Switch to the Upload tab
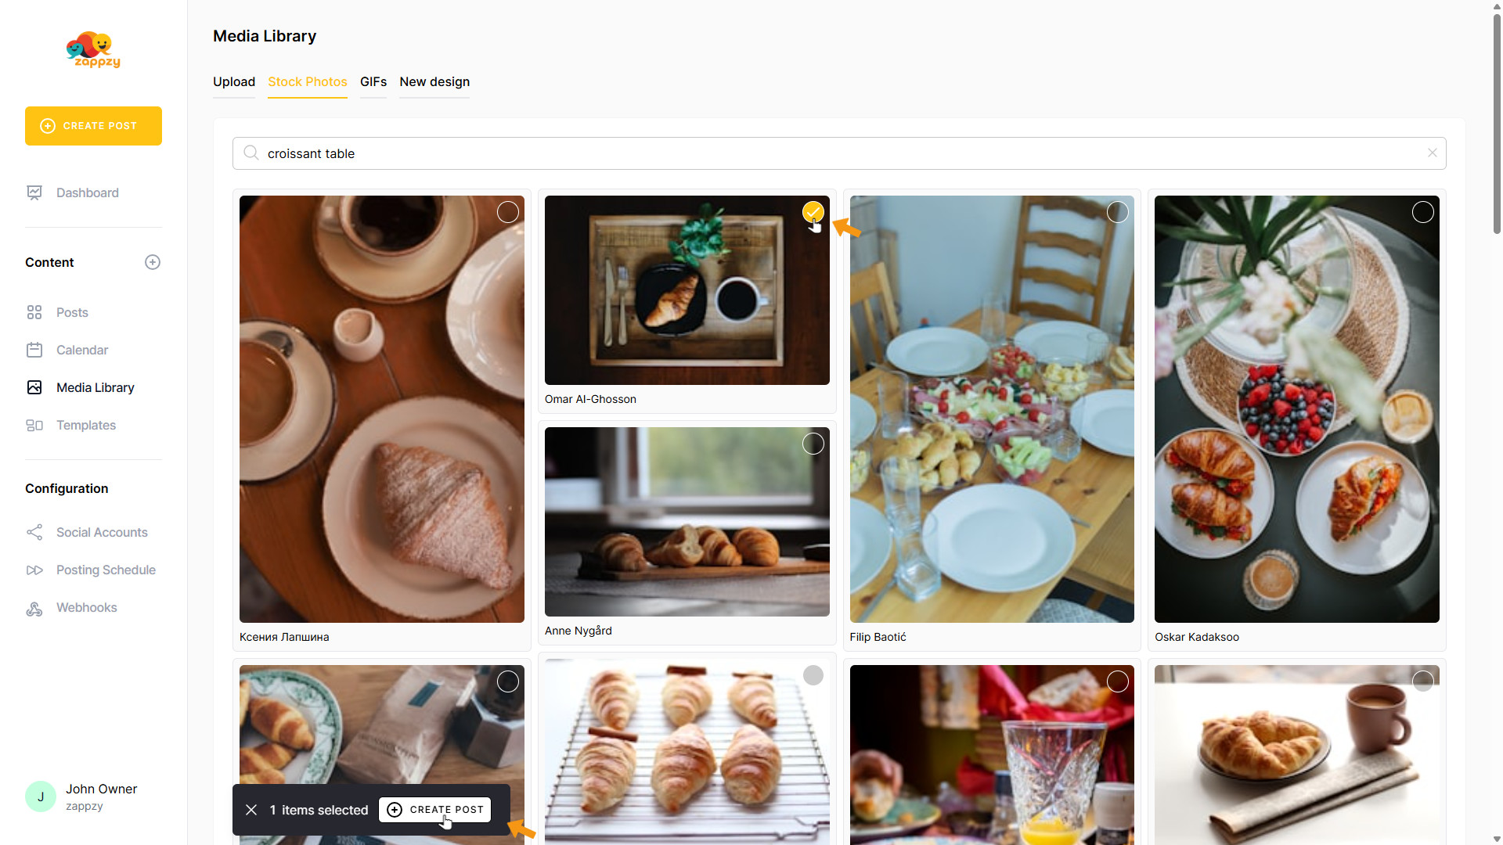The width and height of the screenshot is (1503, 845). click(234, 81)
